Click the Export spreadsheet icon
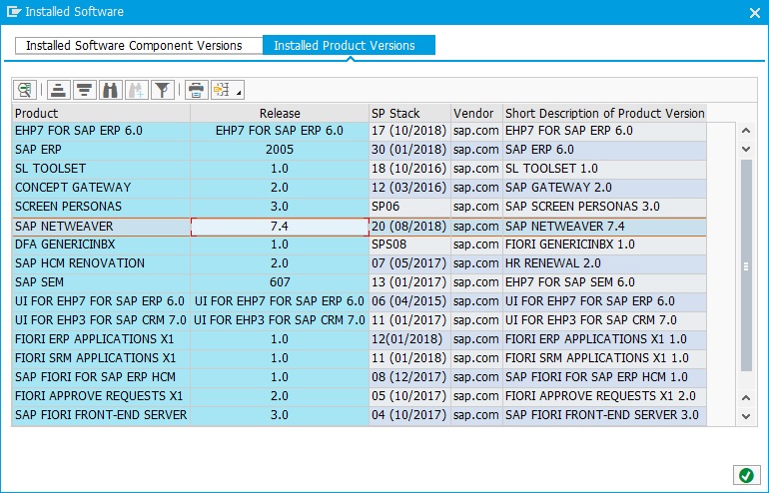 (x=222, y=90)
